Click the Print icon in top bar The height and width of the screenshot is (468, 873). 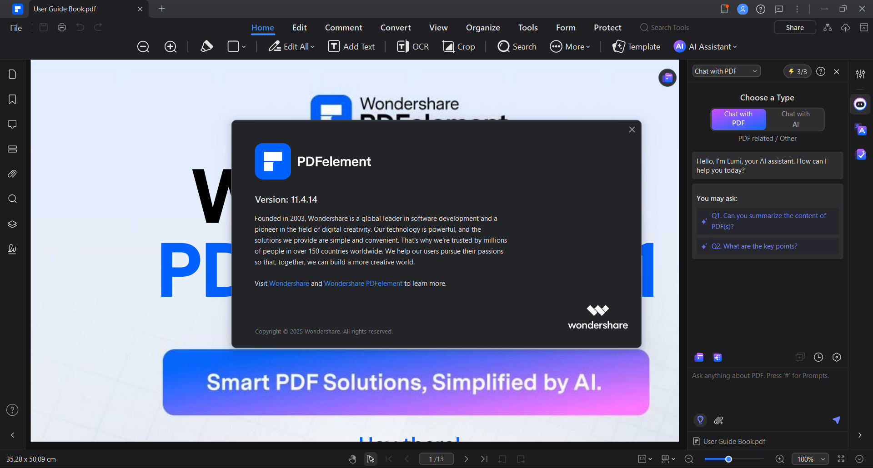62,27
